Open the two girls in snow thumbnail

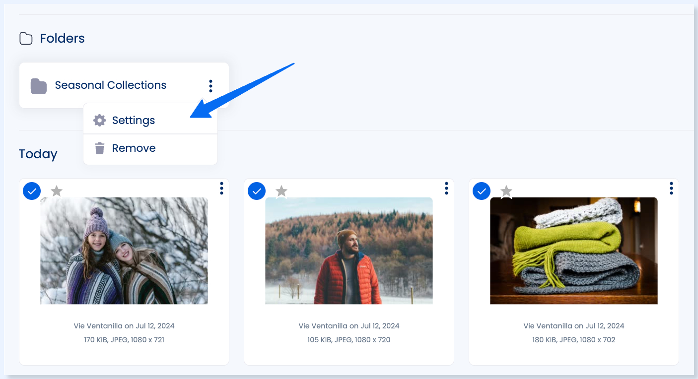(124, 251)
